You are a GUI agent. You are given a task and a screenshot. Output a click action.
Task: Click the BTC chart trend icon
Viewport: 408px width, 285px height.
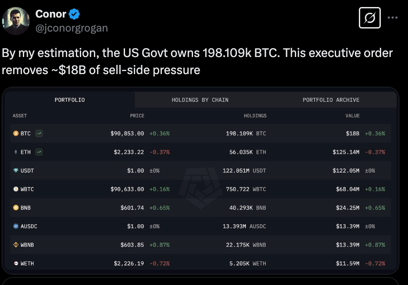point(39,133)
